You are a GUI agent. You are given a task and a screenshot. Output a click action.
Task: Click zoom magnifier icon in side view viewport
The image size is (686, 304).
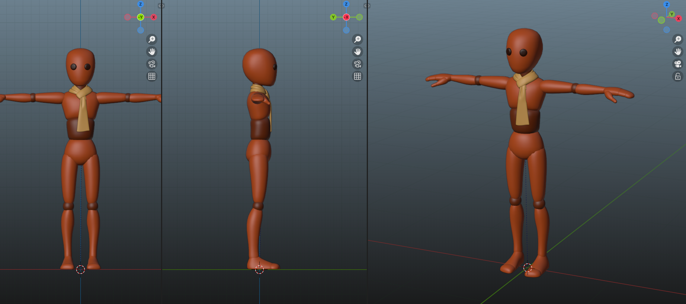coord(358,39)
